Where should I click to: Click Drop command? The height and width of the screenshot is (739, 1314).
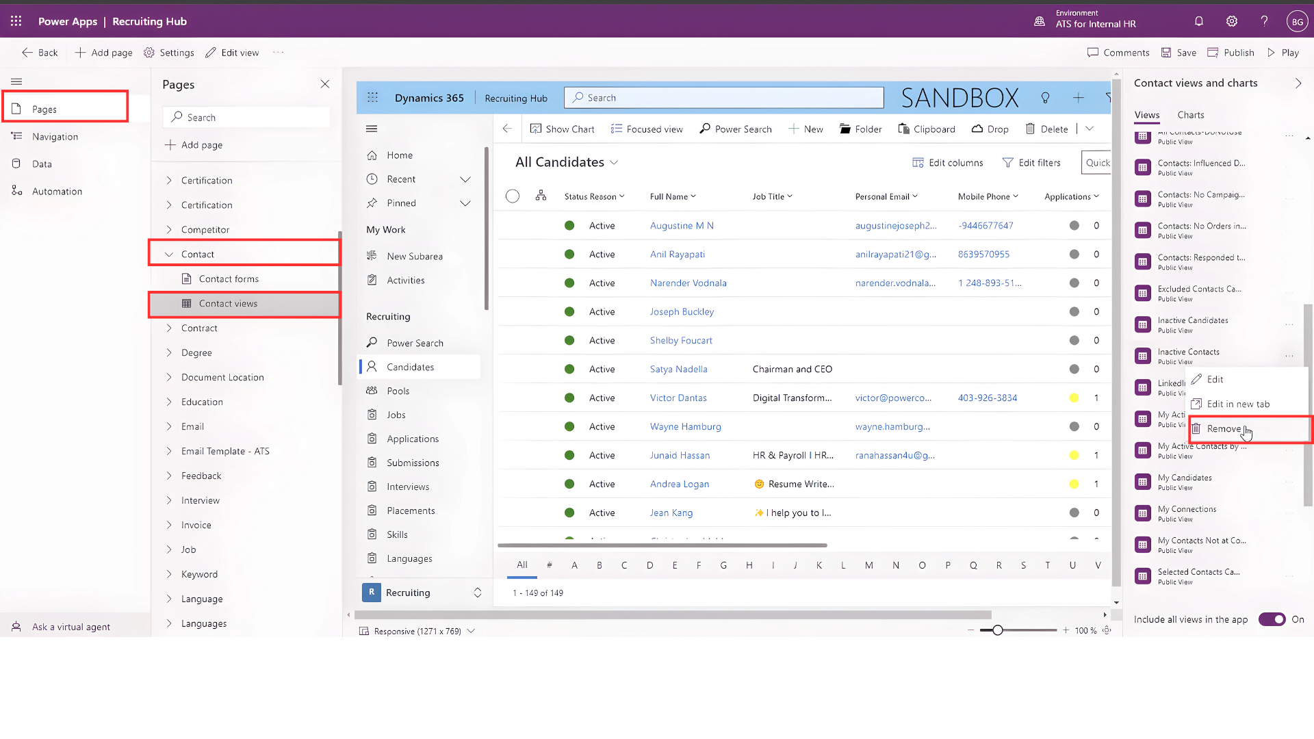pos(990,129)
